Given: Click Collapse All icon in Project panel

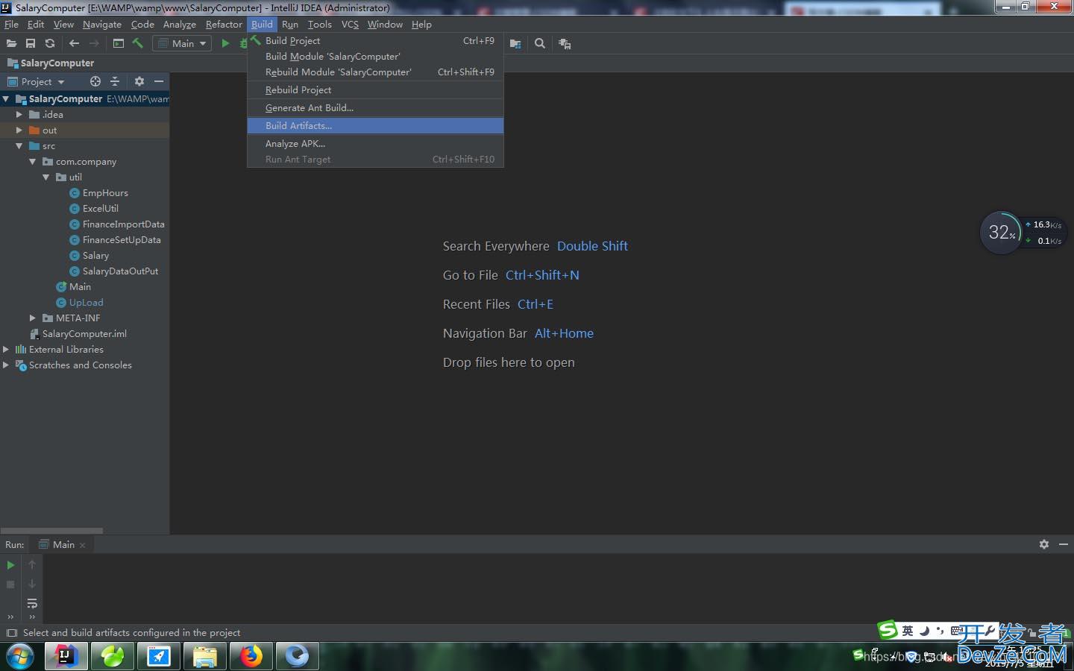Looking at the screenshot, I should pyautogui.click(x=115, y=81).
